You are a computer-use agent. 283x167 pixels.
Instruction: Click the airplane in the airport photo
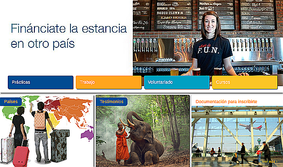pyautogui.click(x=250, y=126)
